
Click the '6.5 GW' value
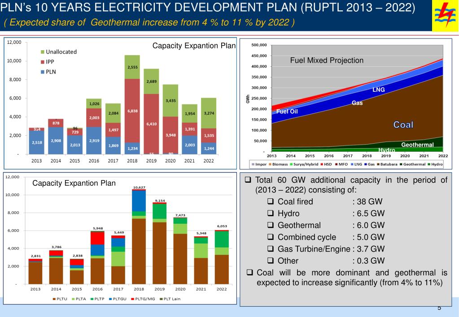(371, 213)
